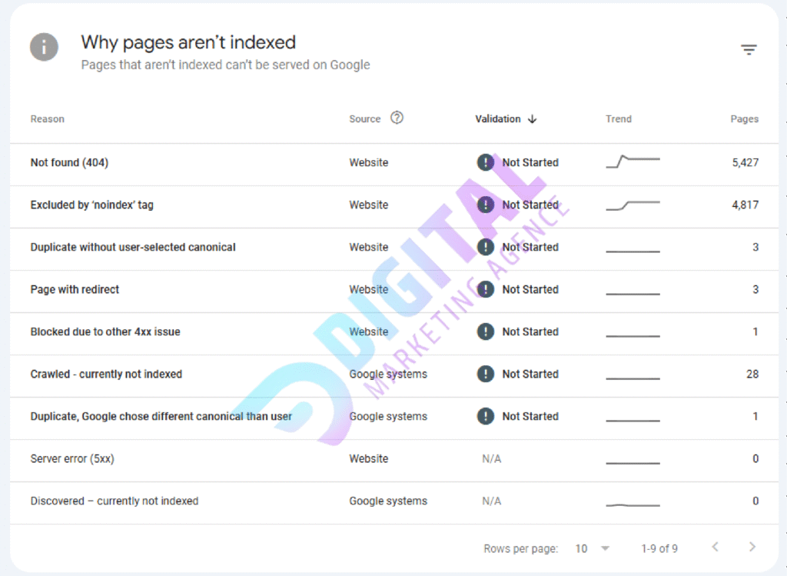Viewport: 787px width, 576px height.
Task: Click warning icon on Duplicate without user-selected canonical
Action: pos(486,247)
